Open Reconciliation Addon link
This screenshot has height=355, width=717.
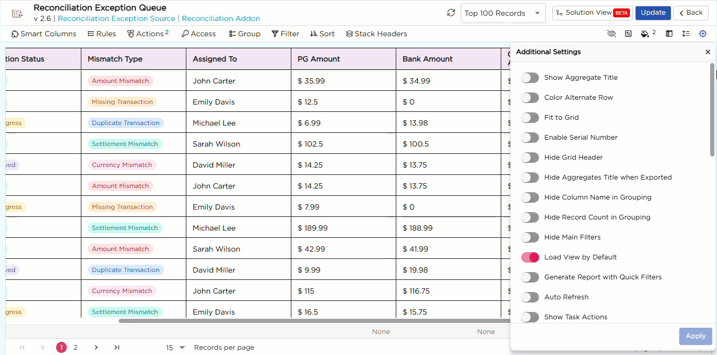click(221, 18)
